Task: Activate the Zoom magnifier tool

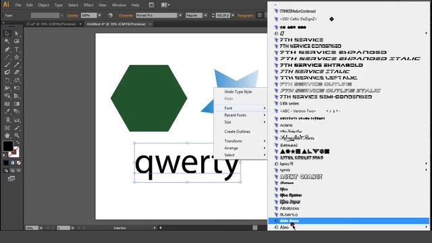Action: pos(16,136)
